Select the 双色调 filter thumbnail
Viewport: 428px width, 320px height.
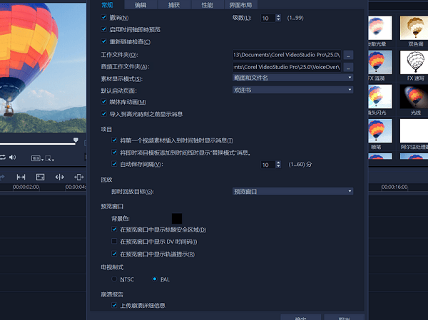[x=414, y=28]
